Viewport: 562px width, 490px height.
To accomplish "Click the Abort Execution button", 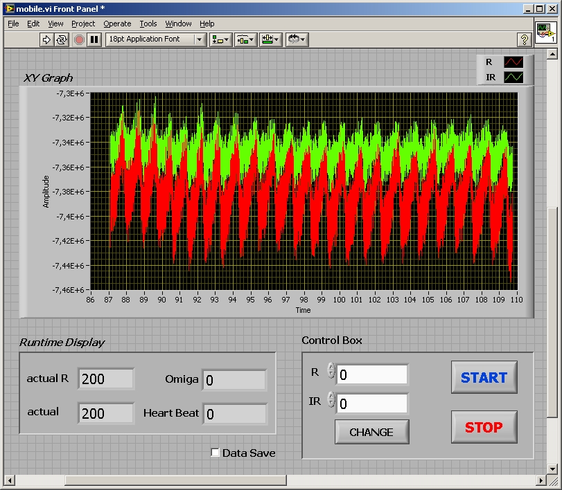I will tap(79, 39).
